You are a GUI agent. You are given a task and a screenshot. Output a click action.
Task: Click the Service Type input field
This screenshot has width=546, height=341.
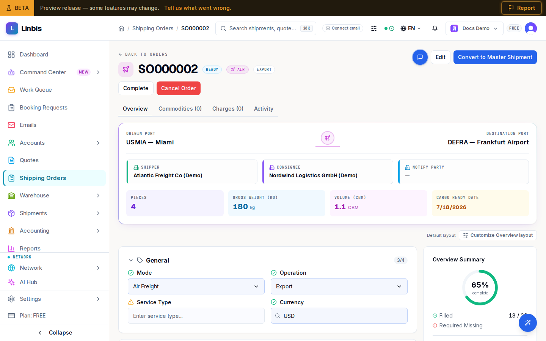pyautogui.click(x=196, y=316)
